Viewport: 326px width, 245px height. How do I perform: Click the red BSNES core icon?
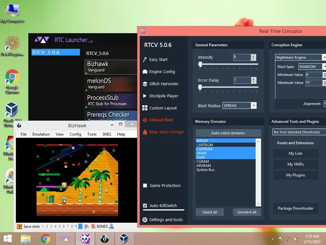[93, 226]
